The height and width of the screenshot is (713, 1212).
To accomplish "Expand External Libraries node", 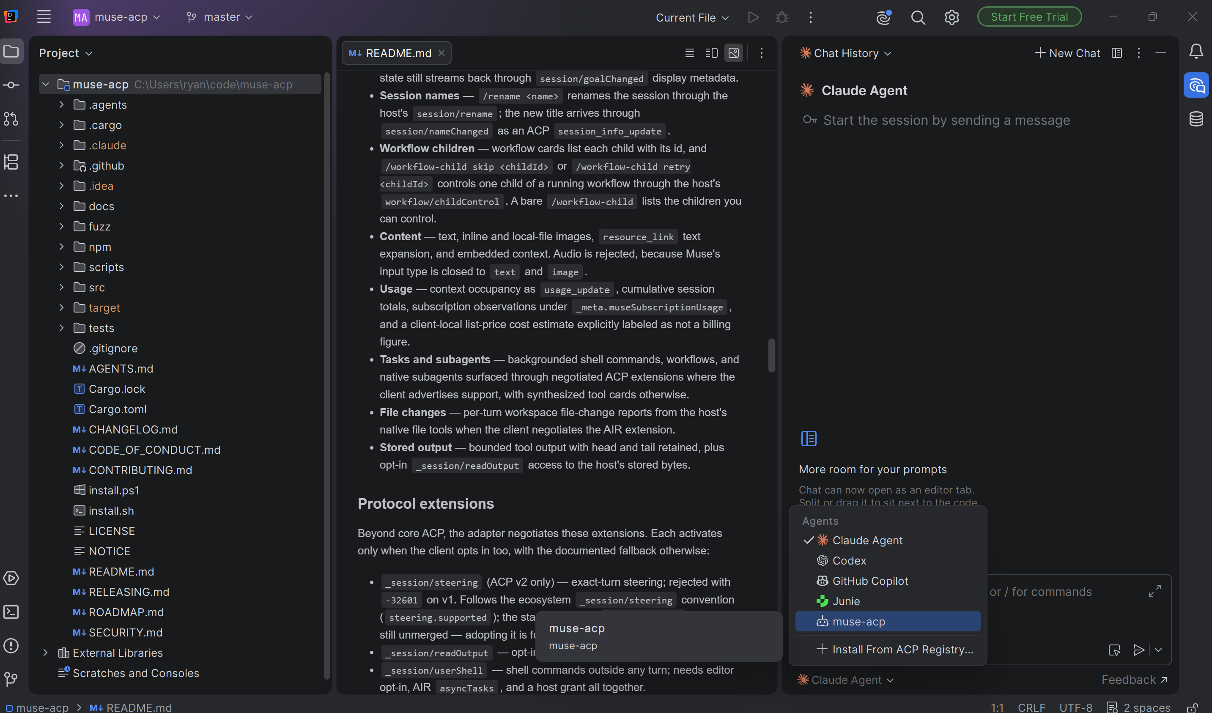I will tap(46, 653).
